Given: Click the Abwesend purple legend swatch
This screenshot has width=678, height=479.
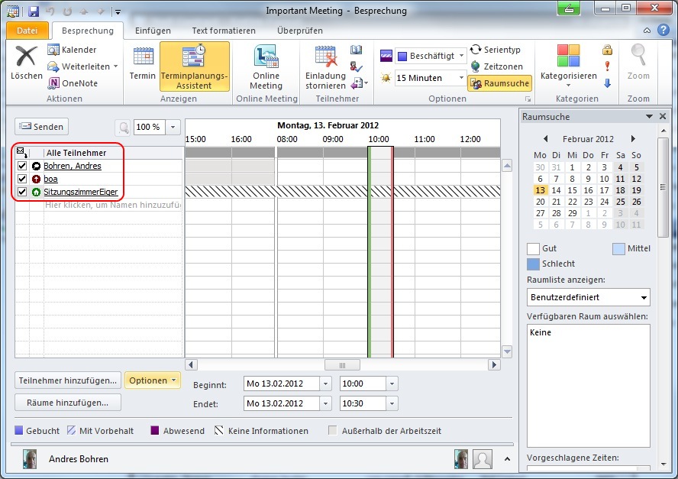Looking at the screenshot, I should pyautogui.click(x=154, y=431).
